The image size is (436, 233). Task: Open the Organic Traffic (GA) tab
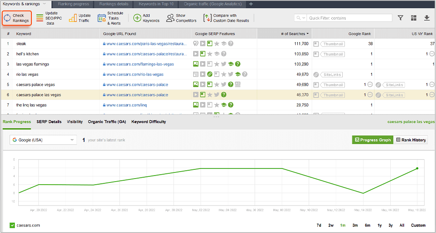coord(107,122)
